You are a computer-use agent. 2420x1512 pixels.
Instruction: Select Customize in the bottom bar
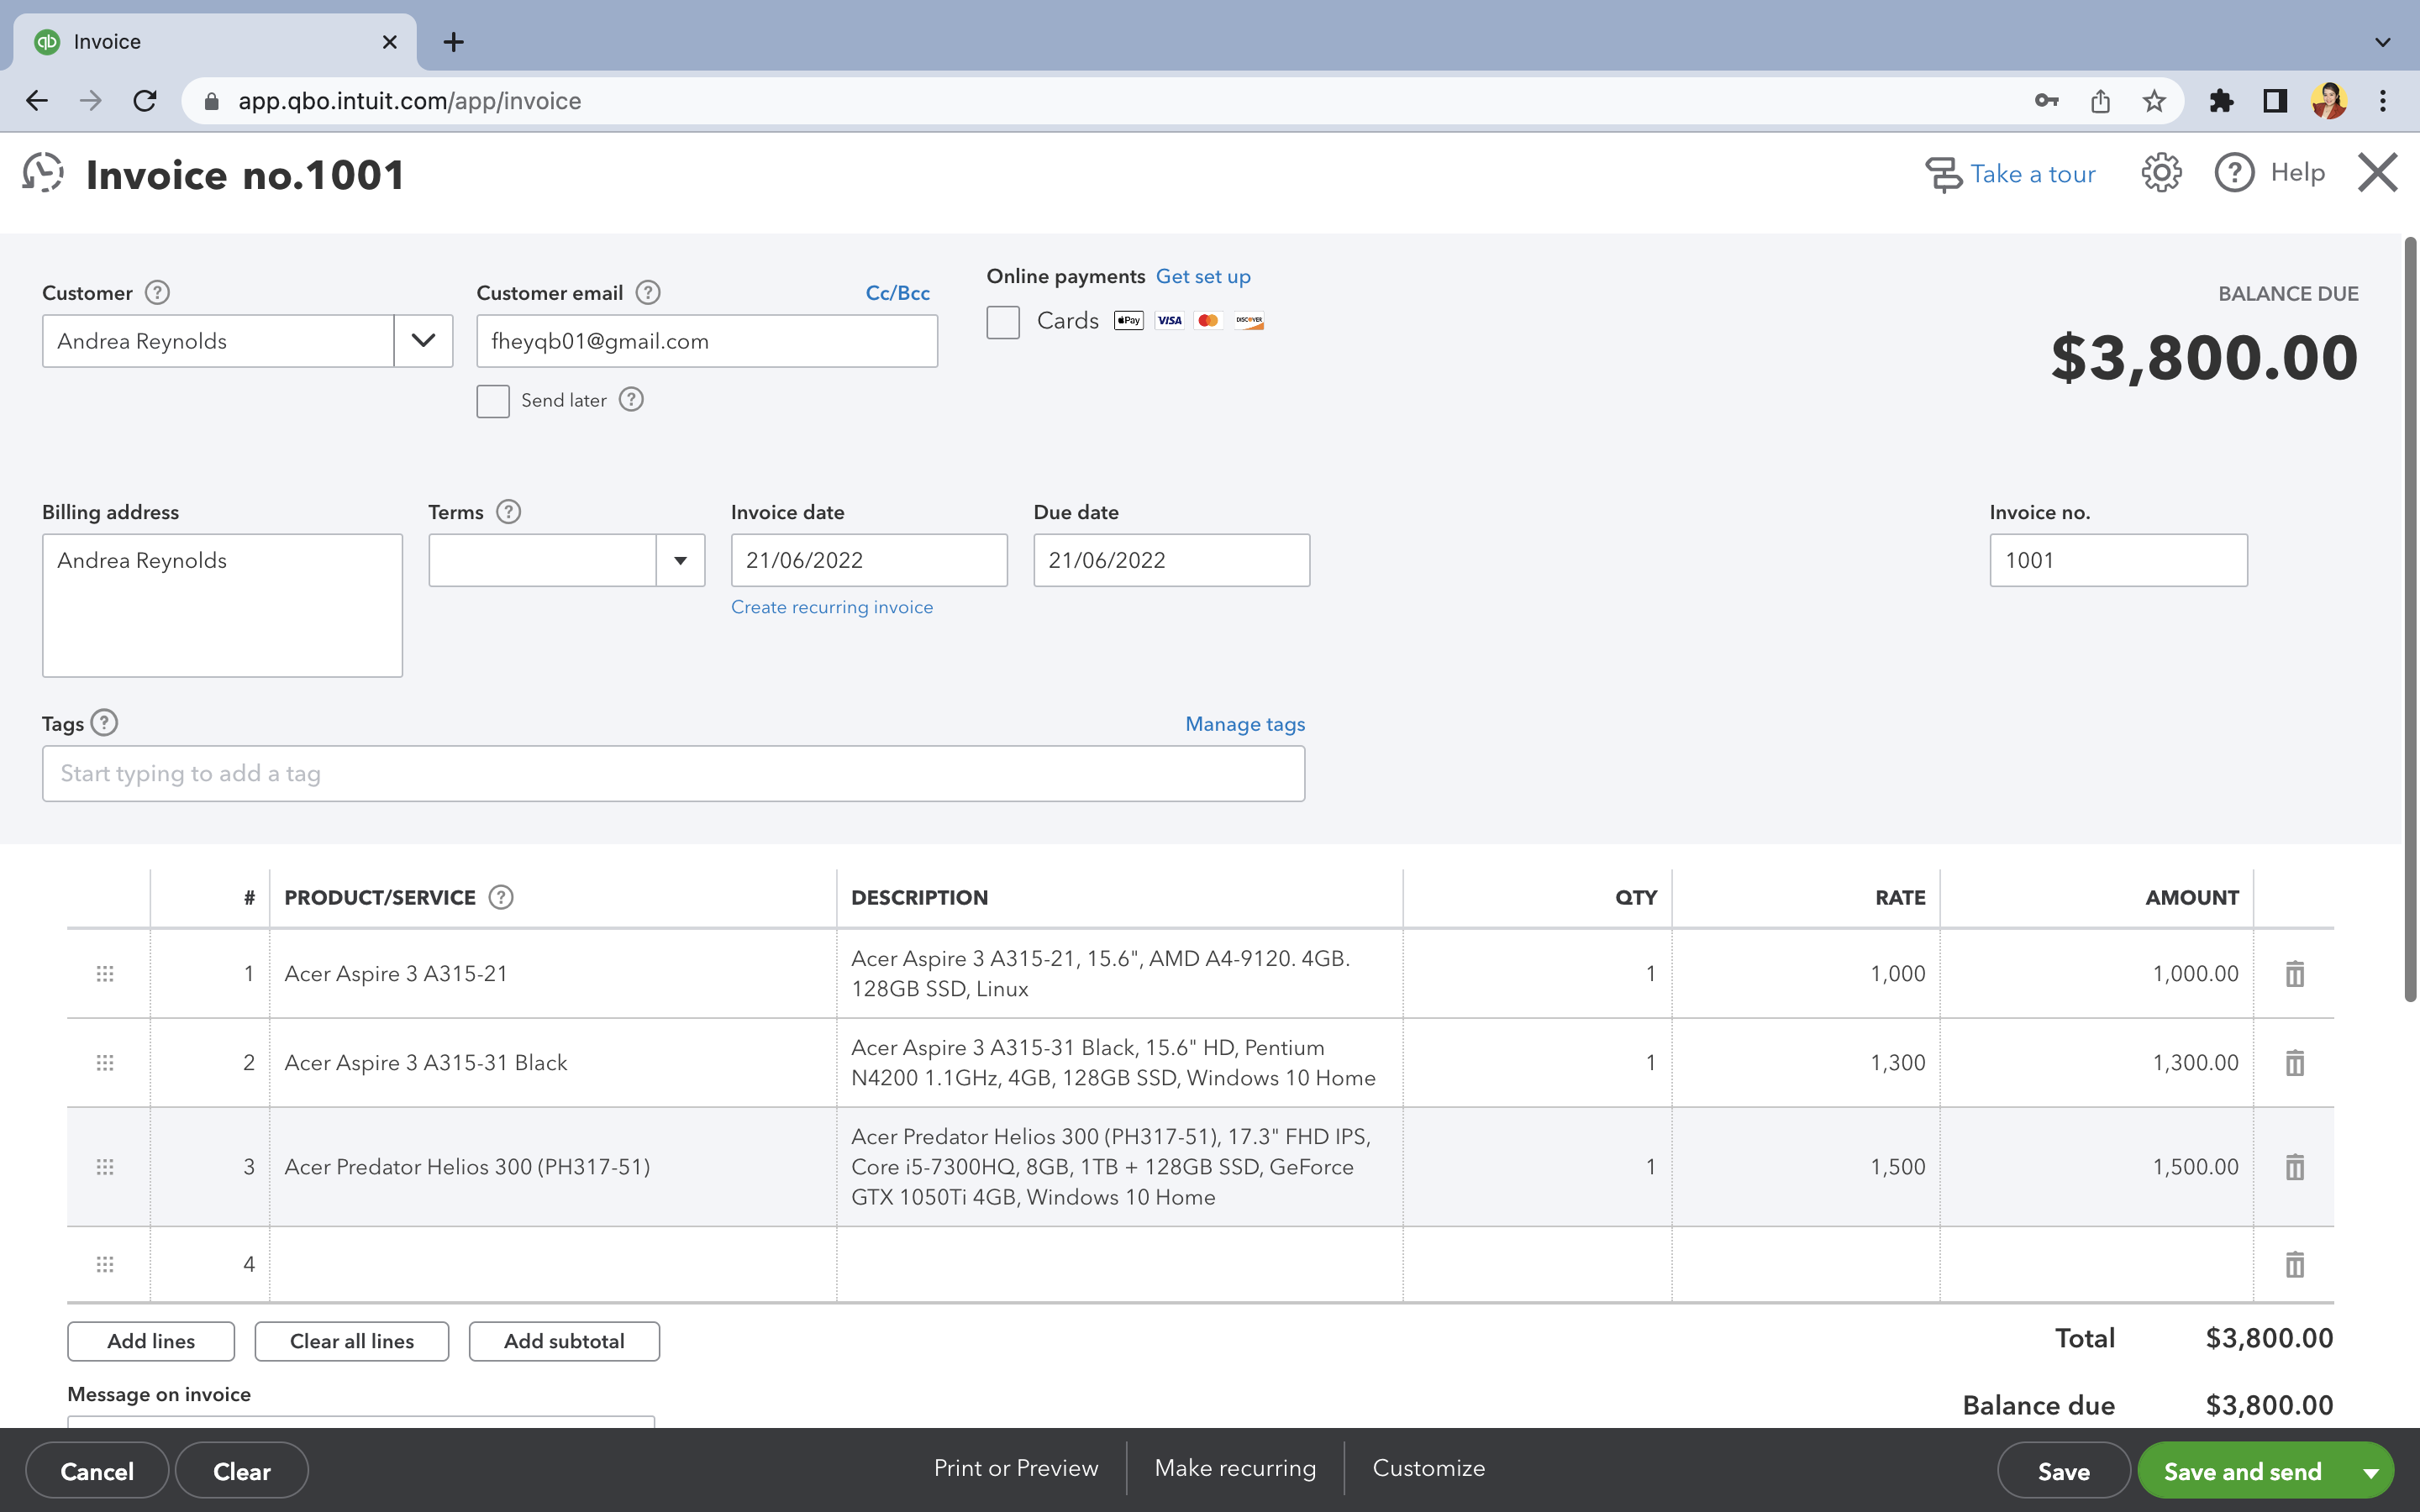click(x=1428, y=1468)
